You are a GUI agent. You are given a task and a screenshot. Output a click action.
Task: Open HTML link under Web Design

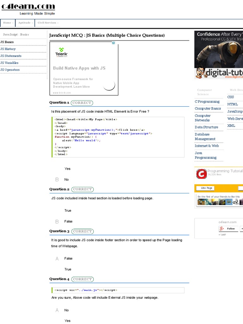point(233,104)
